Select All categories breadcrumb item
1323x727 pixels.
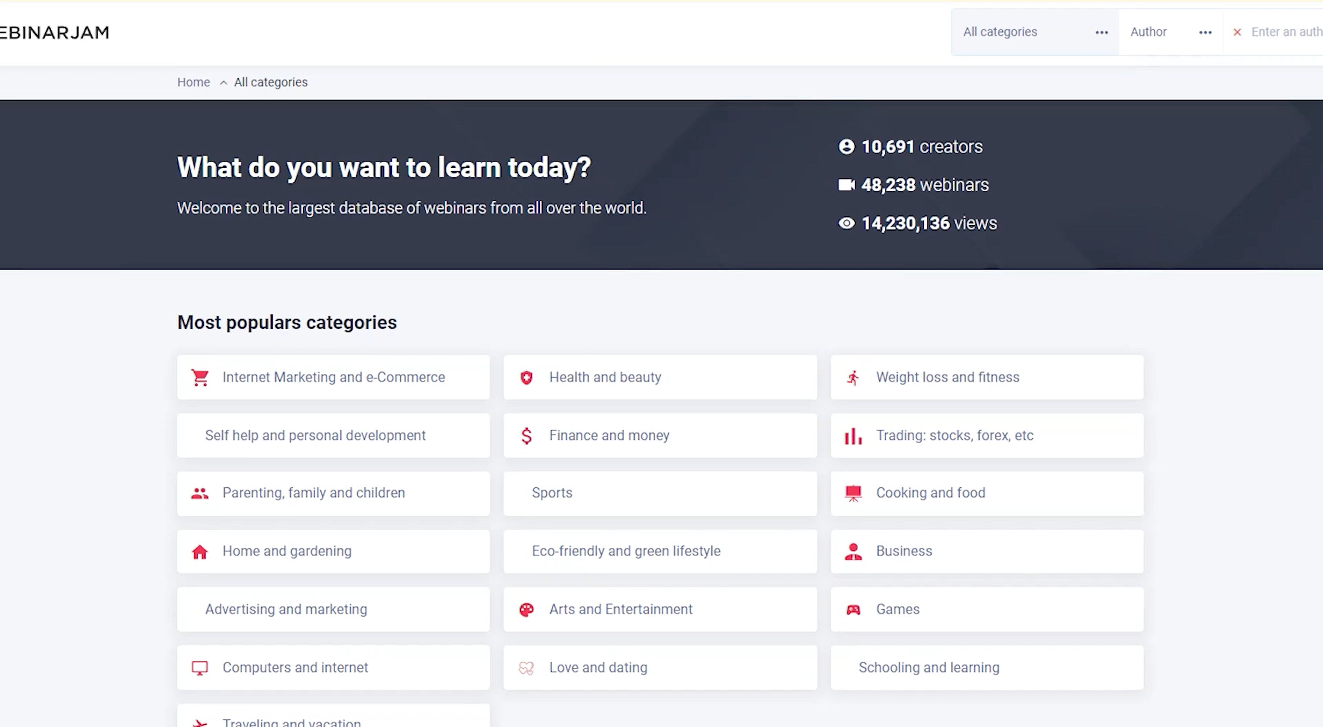270,82
